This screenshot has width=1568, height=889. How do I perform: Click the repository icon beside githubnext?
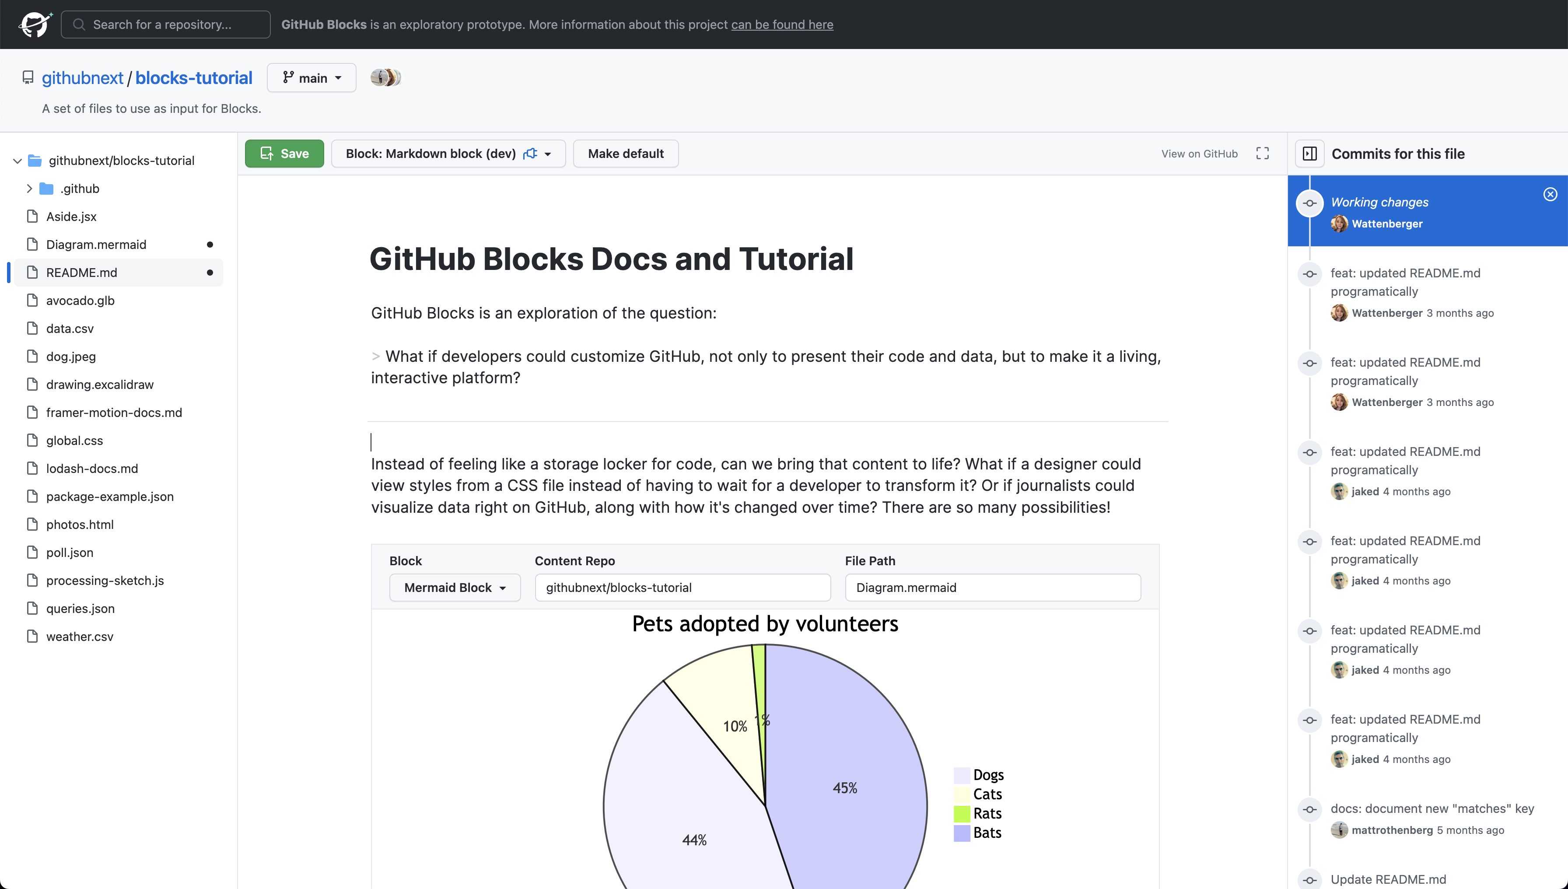point(28,77)
